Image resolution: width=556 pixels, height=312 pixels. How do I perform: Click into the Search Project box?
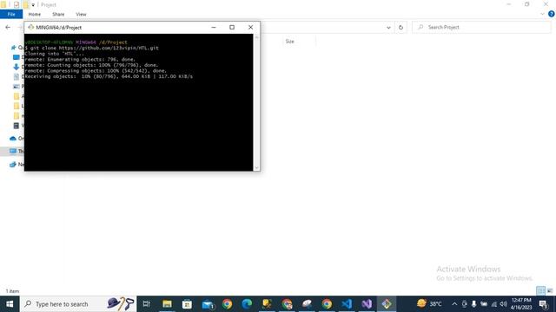tap(481, 27)
